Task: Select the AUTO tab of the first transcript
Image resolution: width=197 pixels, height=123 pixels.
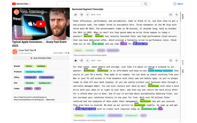Action: coord(183,17)
